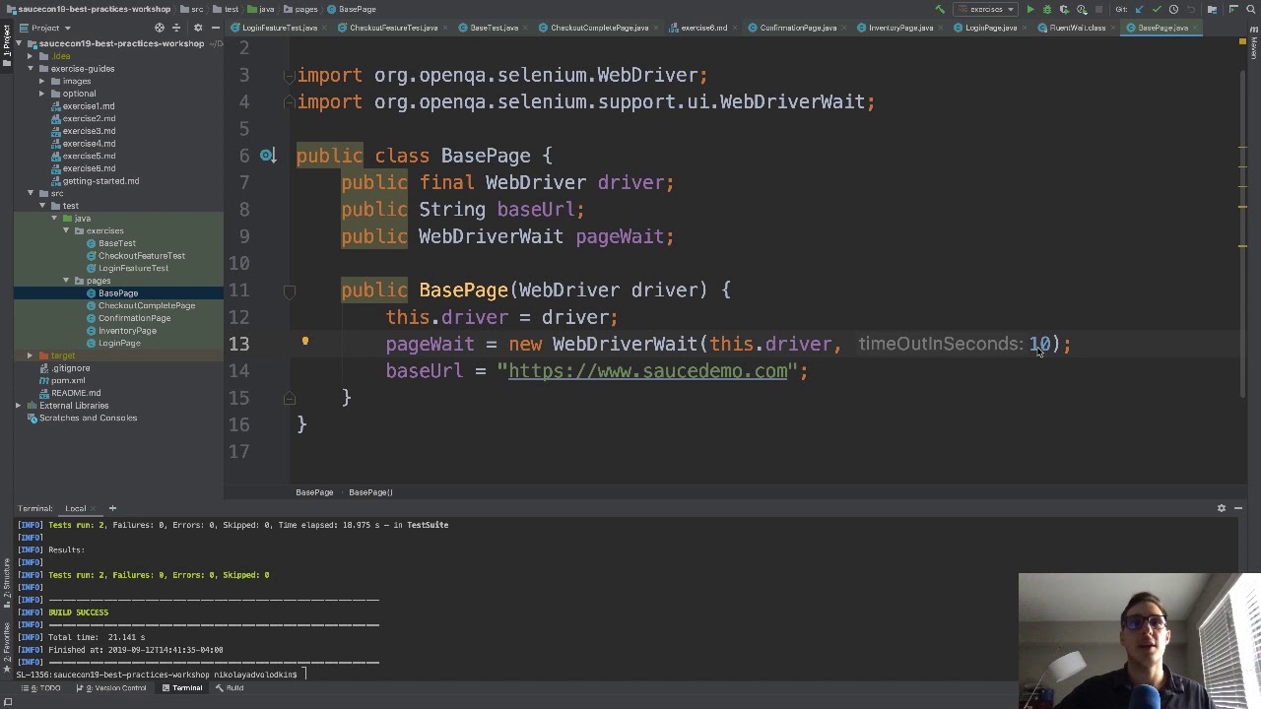Start debugging with the bug icon
The image size is (1261, 709).
(1047, 10)
